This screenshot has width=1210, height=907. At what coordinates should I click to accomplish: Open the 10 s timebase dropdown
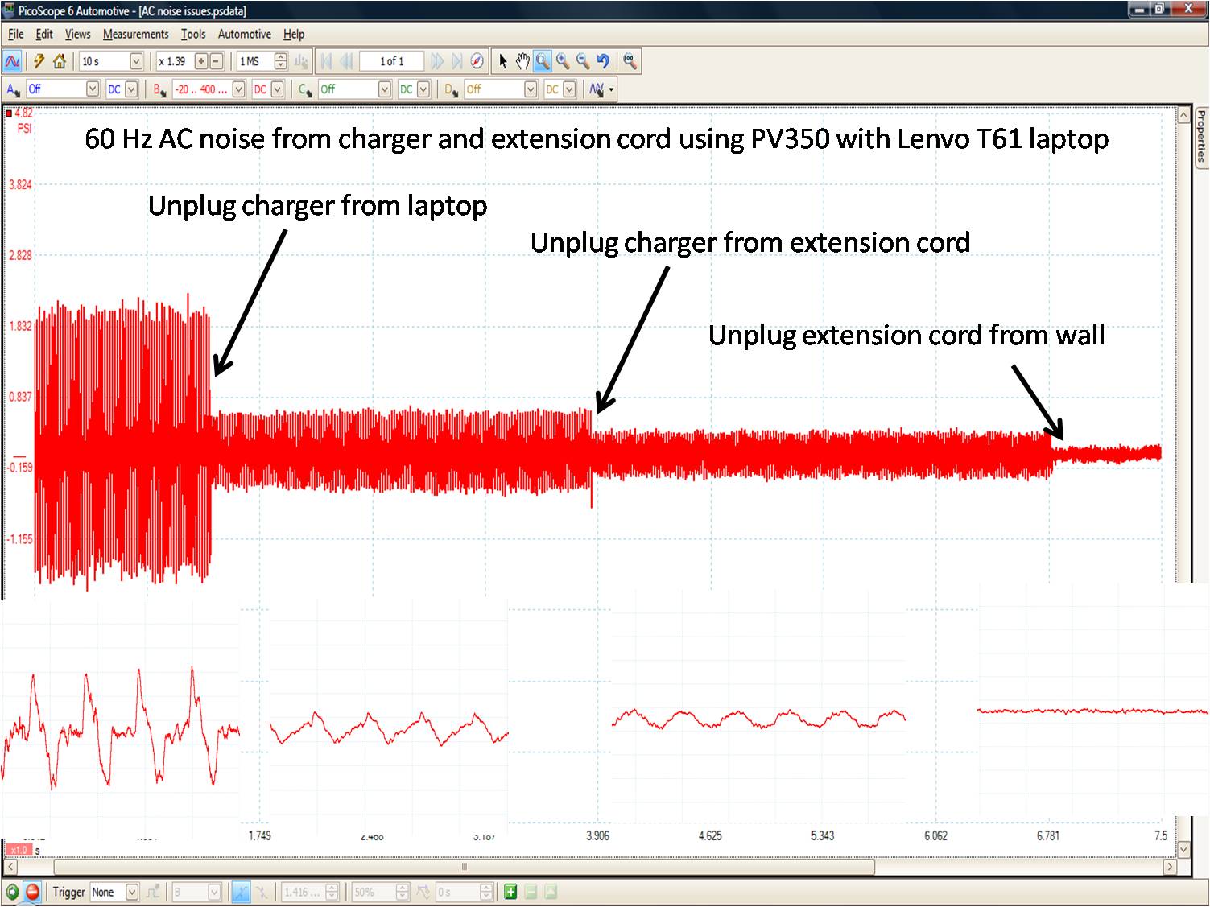(x=136, y=61)
